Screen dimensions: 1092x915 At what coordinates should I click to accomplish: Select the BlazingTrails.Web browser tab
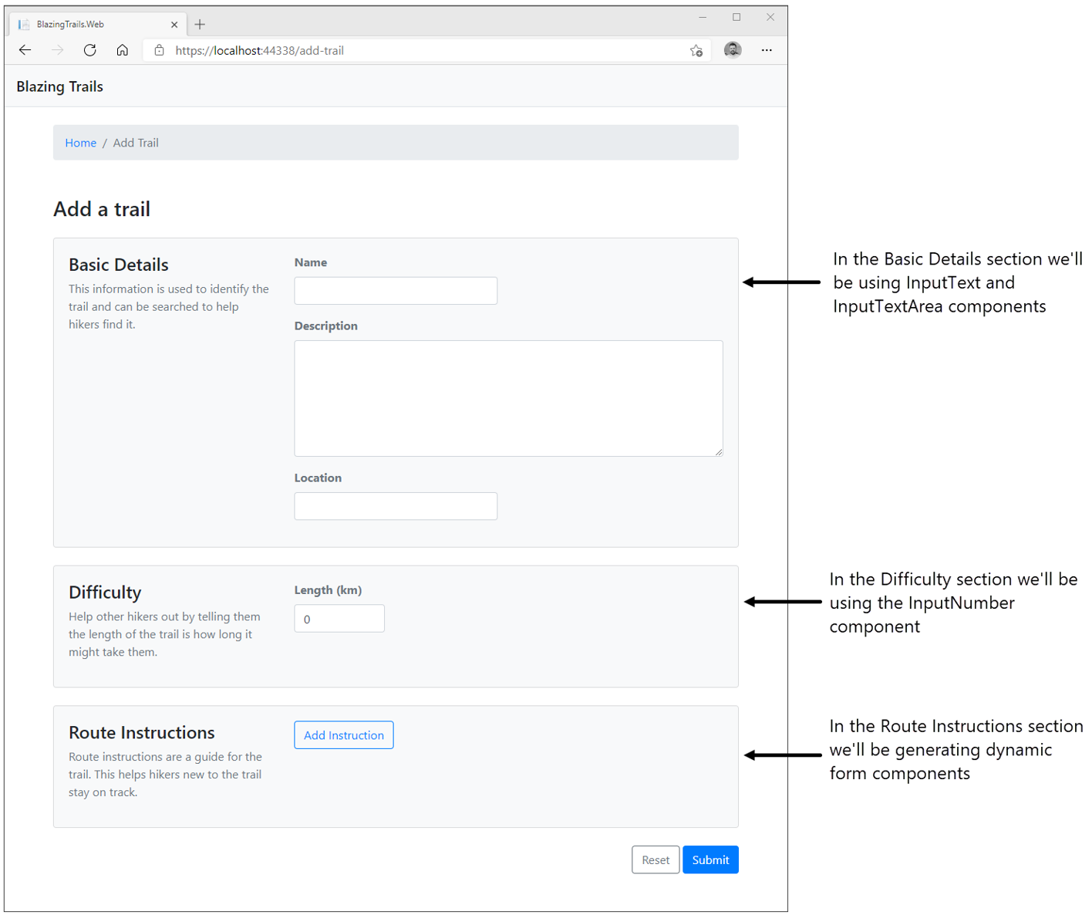click(85, 25)
